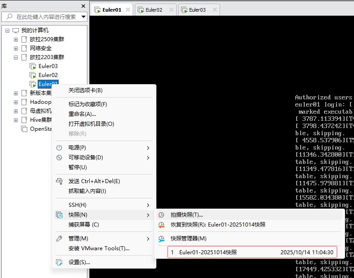Open the SSH(H) submenu
The width and height of the screenshot is (354, 278).
pos(104,205)
